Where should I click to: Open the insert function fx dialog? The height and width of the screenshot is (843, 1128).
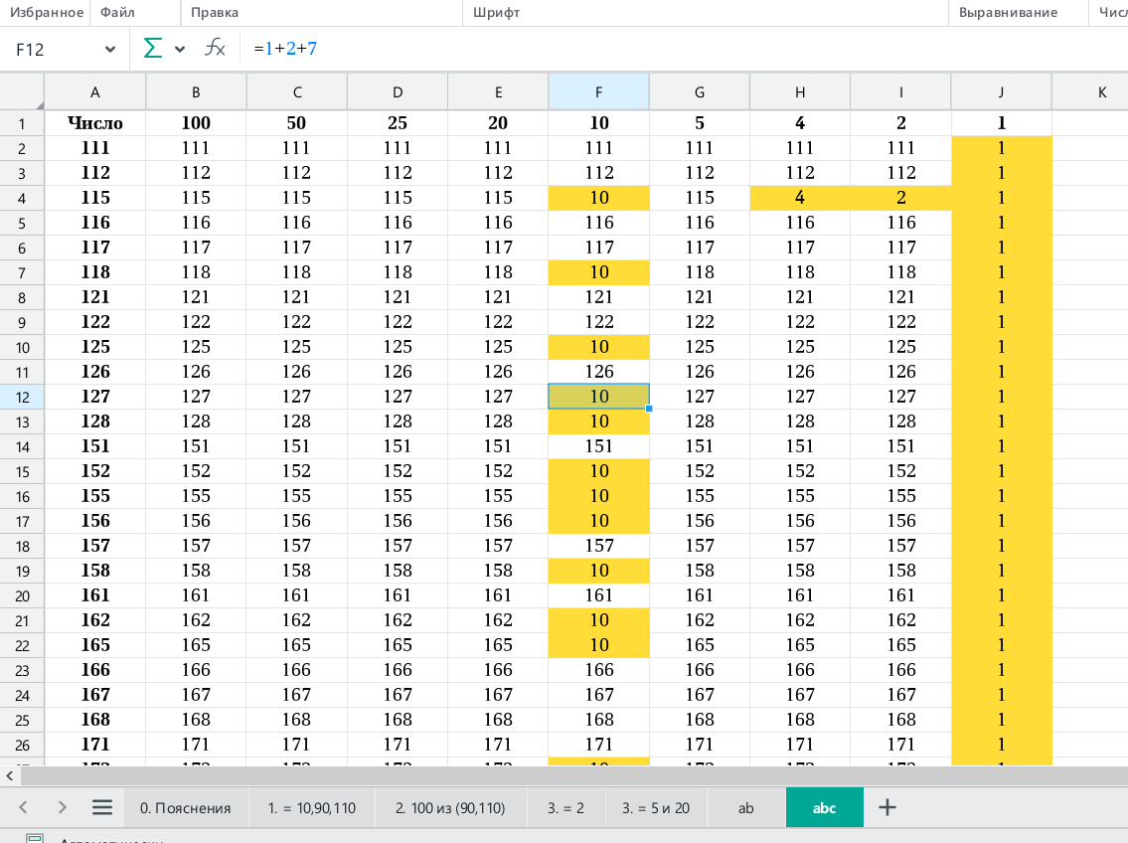pyautogui.click(x=215, y=49)
